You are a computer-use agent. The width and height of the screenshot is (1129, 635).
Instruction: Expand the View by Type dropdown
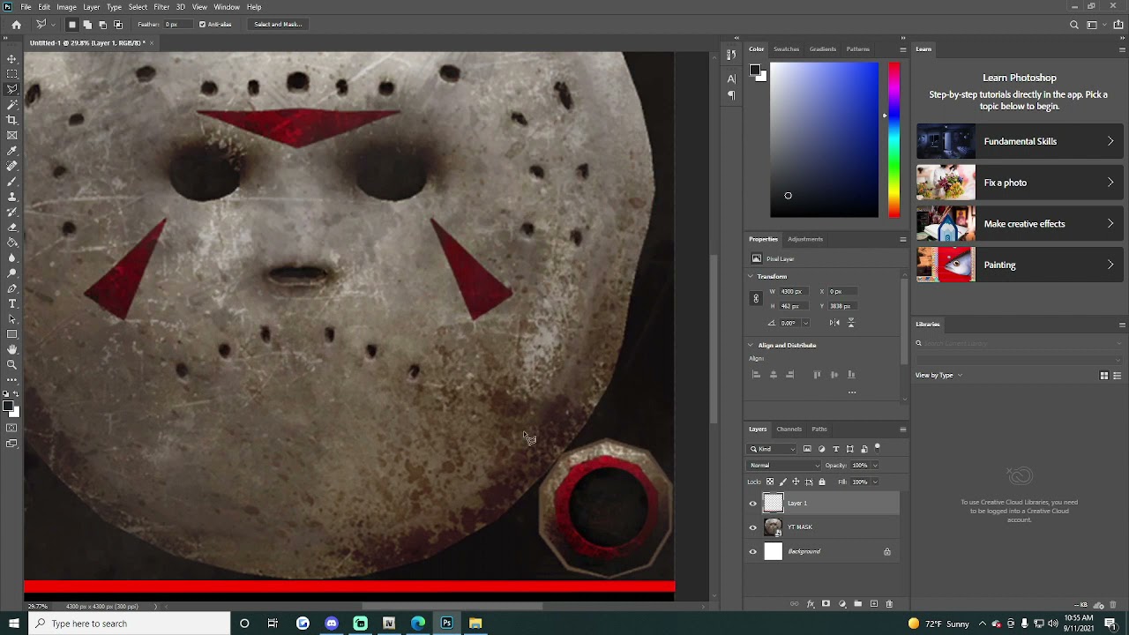pos(938,376)
